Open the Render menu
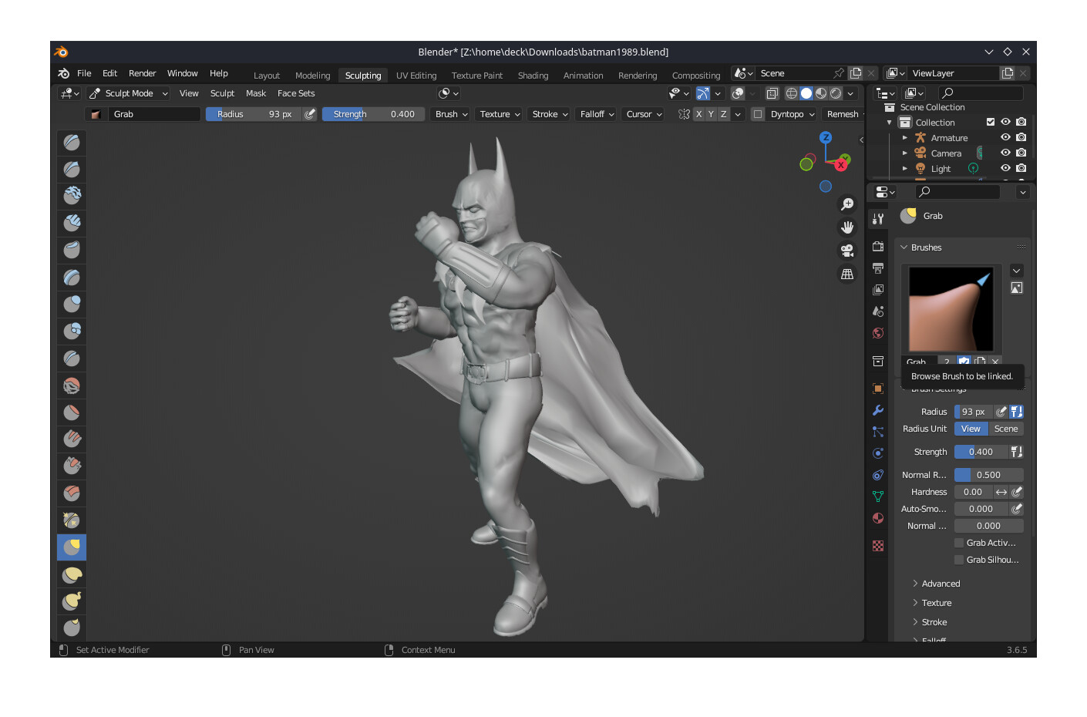The width and height of the screenshot is (1087, 717). coord(142,73)
